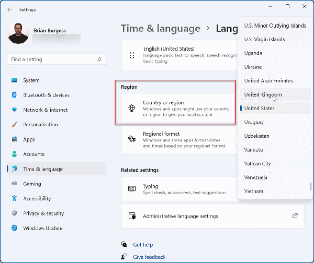
Task: Choose Ukraine in country dropdown
Action: [x=275, y=67]
